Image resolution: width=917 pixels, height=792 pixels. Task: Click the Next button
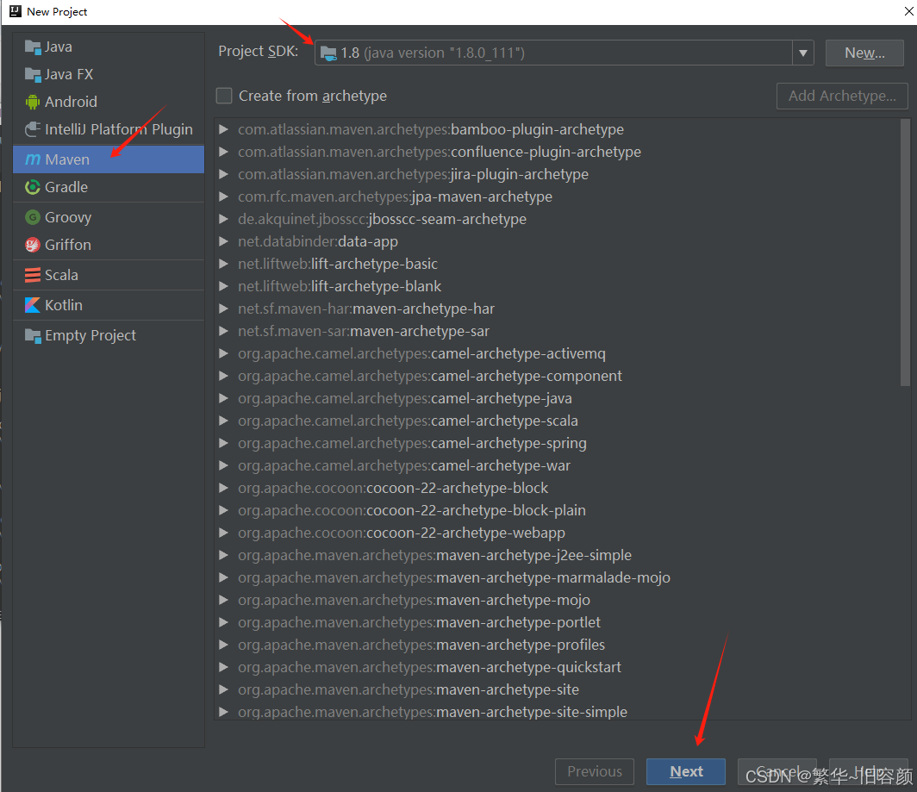[x=685, y=771]
